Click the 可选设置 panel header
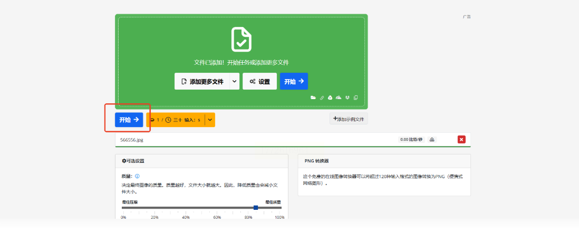This screenshot has height=233, width=579. [133, 161]
